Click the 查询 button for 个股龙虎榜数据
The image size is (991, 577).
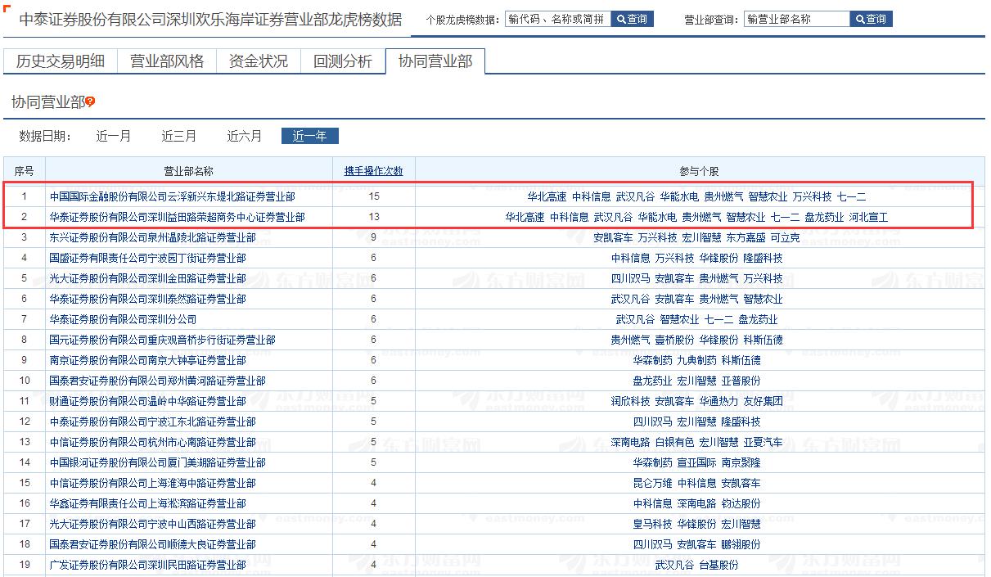633,19
